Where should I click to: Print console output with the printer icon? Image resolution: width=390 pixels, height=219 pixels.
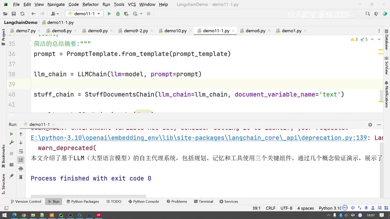[21, 169]
